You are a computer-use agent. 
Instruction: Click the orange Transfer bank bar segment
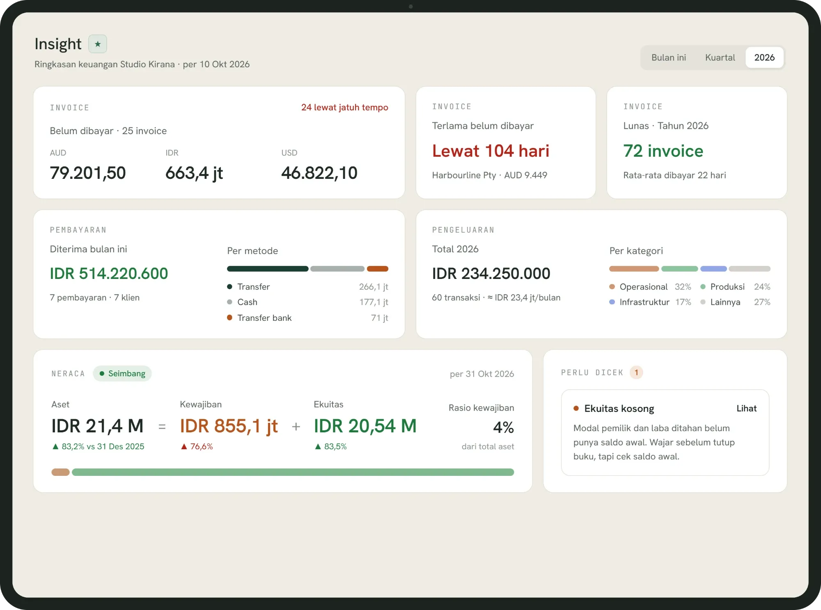[378, 269]
